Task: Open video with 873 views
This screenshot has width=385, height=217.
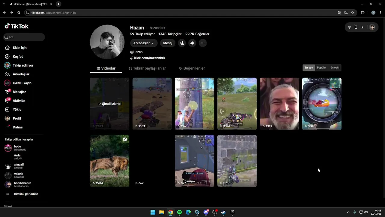Action: point(237,161)
